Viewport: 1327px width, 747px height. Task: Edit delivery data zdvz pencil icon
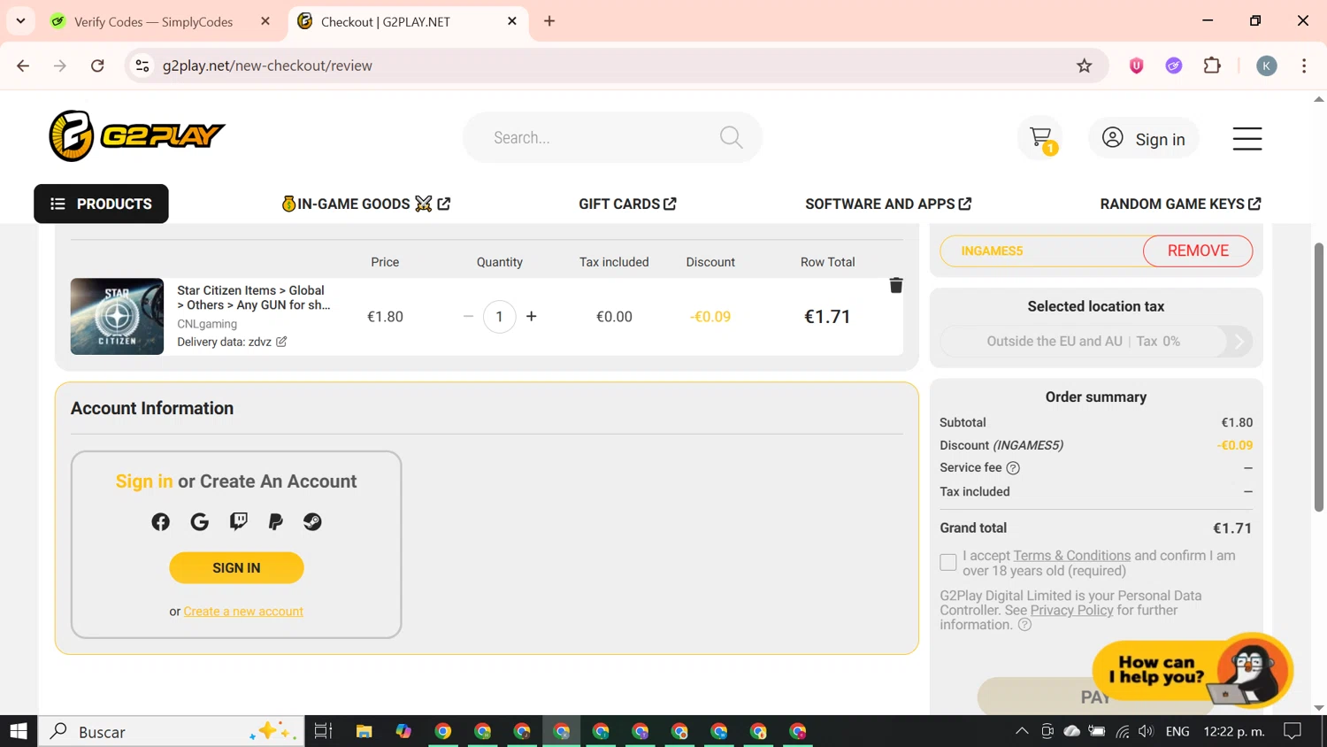click(x=281, y=342)
